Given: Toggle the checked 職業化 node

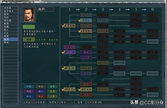Looking at the screenshot, I should [69, 26].
